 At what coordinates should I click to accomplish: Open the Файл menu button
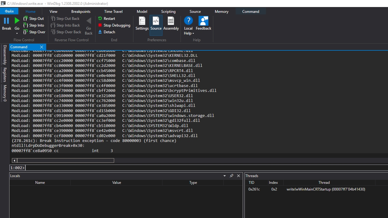tap(9, 11)
